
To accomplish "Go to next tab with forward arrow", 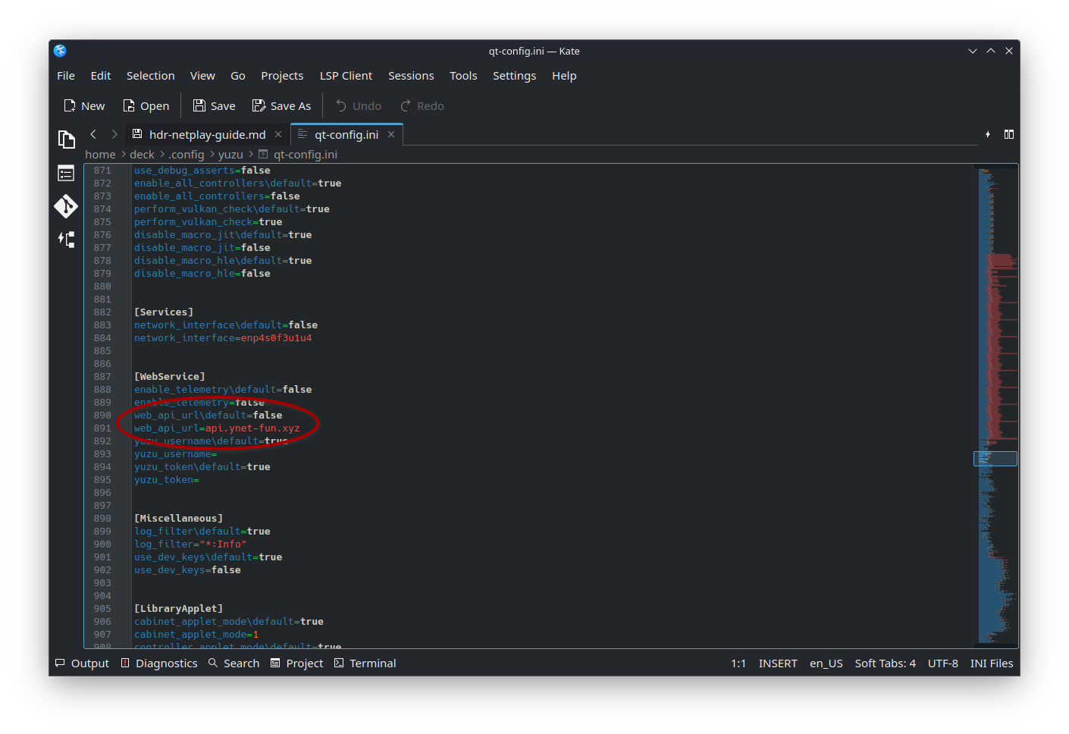I will tap(114, 134).
